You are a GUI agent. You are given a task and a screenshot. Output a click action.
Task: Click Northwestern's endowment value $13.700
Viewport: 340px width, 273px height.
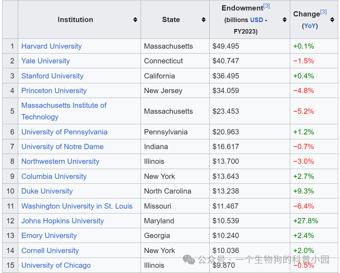coord(226,161)
